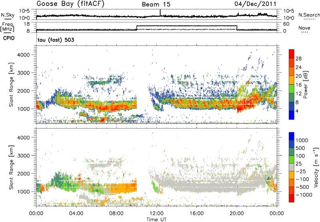Click the '2000' tick on velocity panel

point(23,174)
